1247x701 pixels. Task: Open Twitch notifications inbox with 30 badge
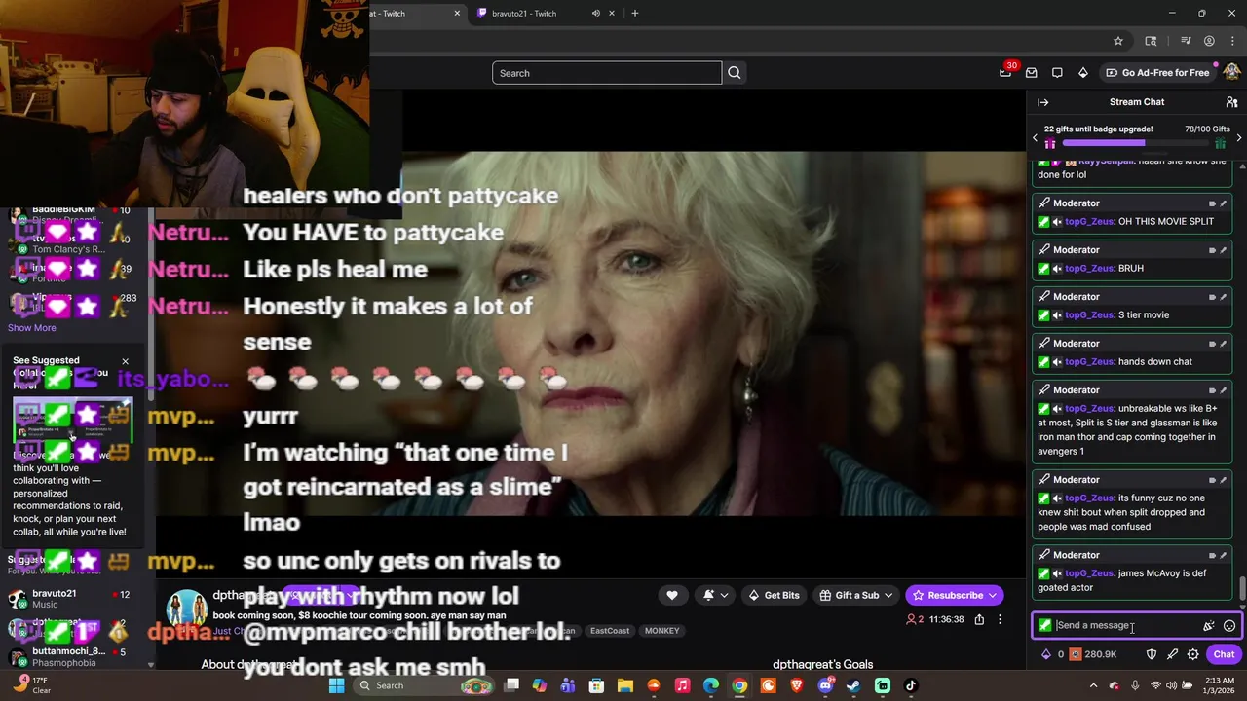tap(1005, 73)
